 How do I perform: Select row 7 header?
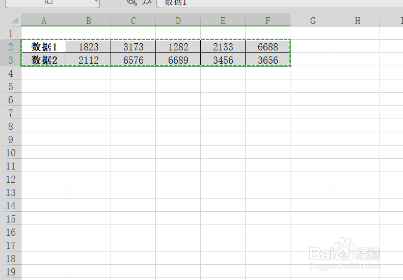coord(11,113)
